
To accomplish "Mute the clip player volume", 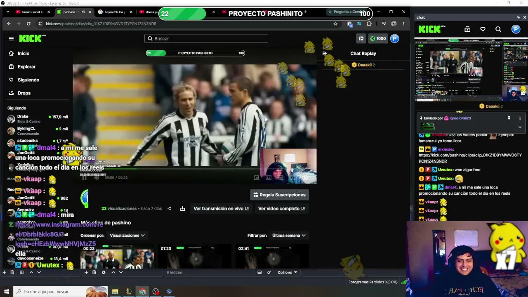I will pyautogui.click(x=97, y=177).
